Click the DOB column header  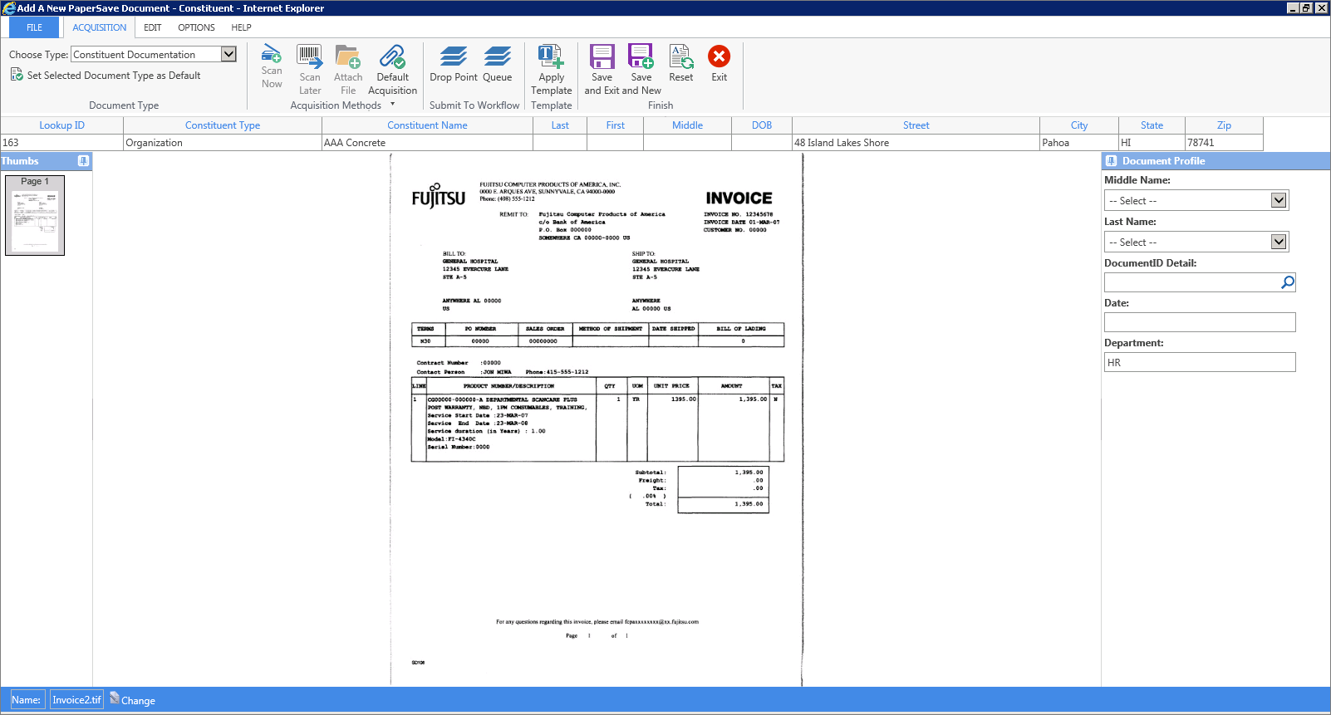tap(762, 125)
